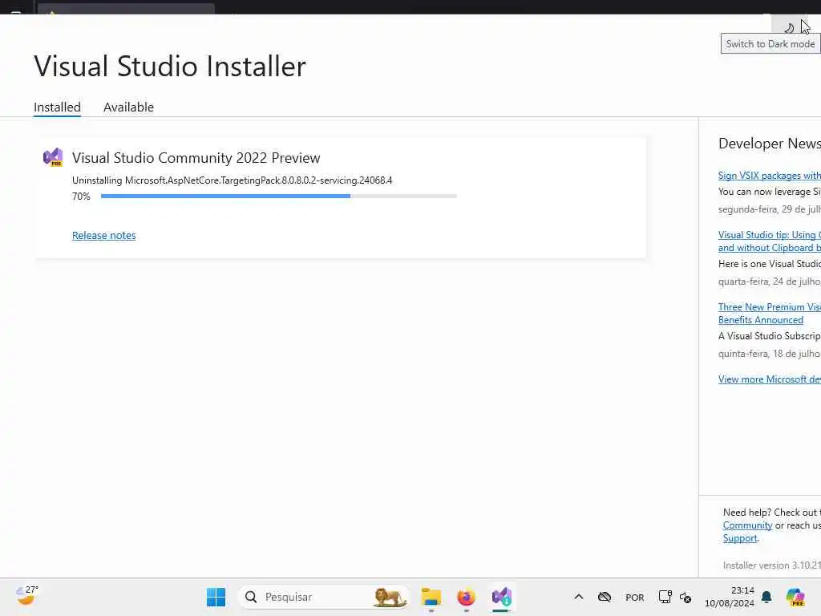Screen dimensions: 821x616
Task: Switch to the Installed tab
Action: (57, 107)
